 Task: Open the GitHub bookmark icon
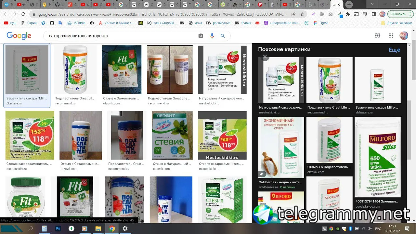(52, 23)
